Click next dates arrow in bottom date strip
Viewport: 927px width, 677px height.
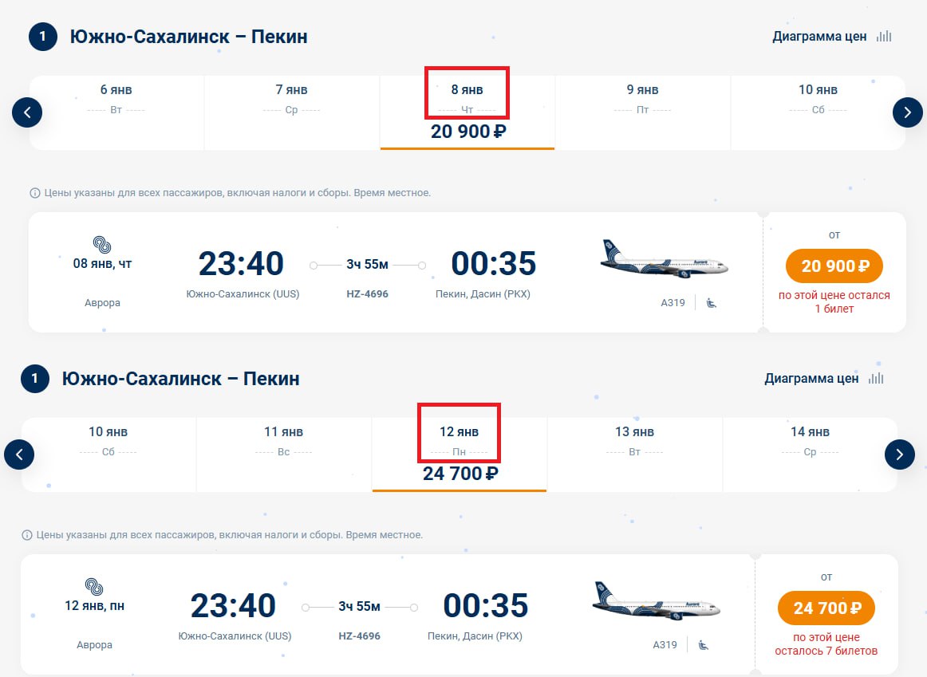click(899, 455)
